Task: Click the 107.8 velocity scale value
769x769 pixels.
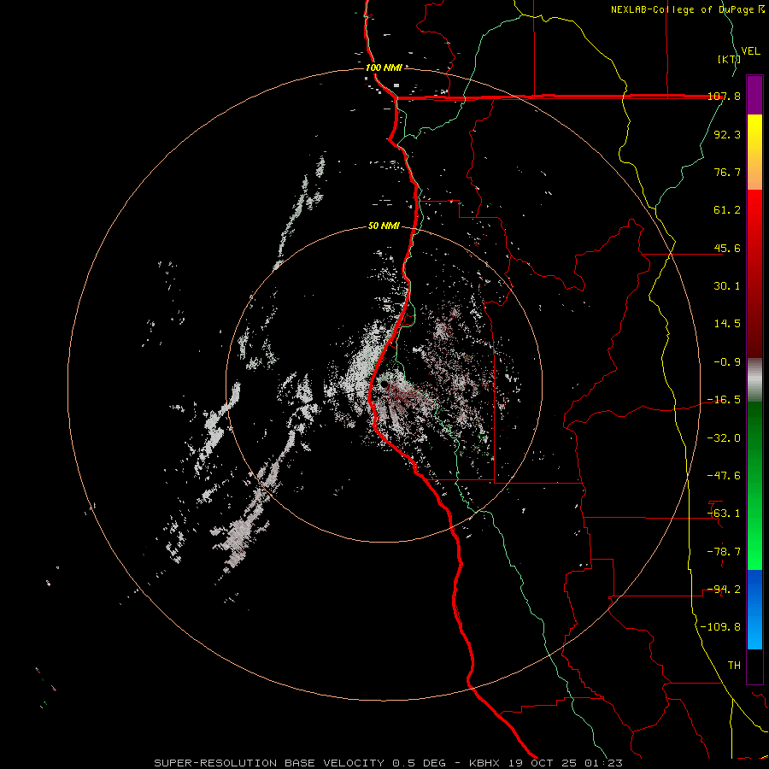Action: tap(725, 97)
